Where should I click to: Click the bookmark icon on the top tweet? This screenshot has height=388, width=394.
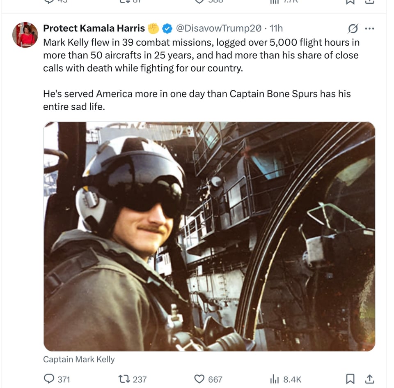[350, 2]
